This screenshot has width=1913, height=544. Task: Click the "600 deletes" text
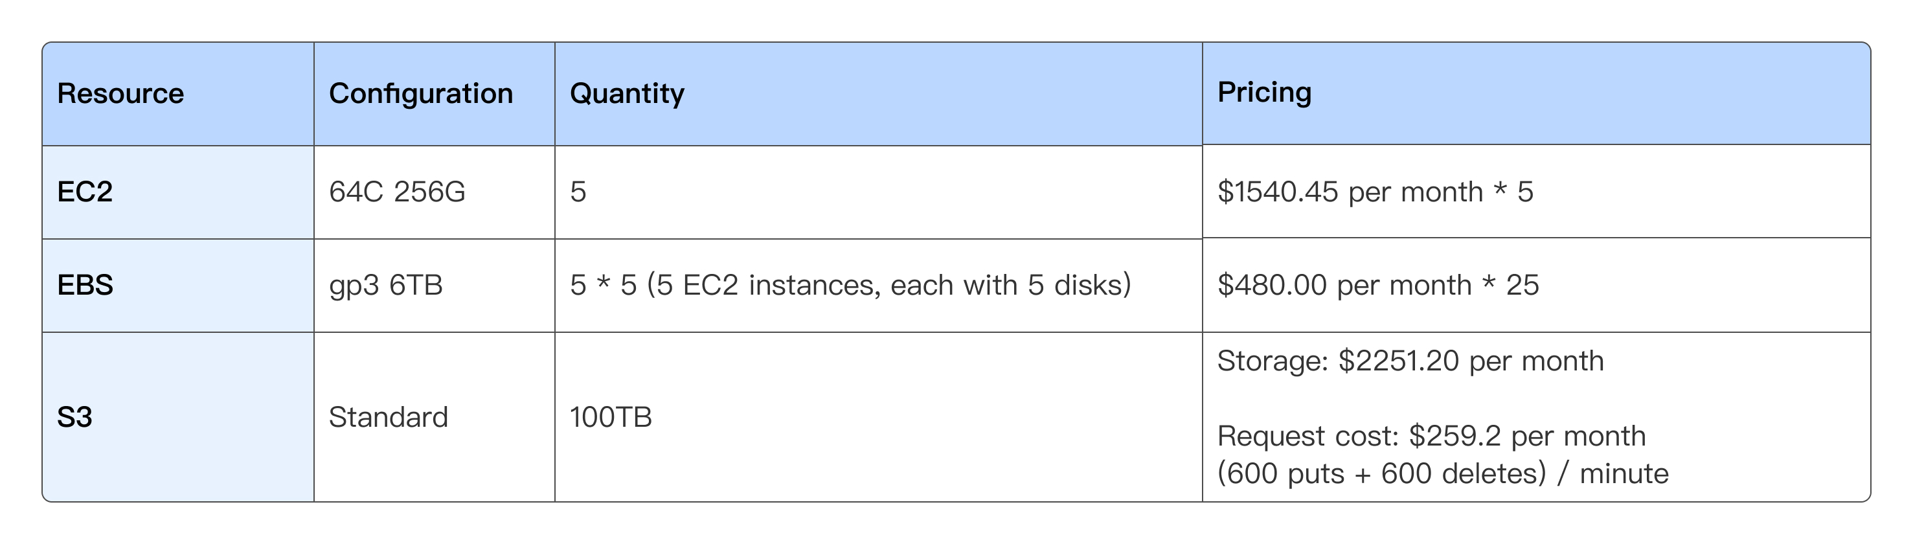1463,473
